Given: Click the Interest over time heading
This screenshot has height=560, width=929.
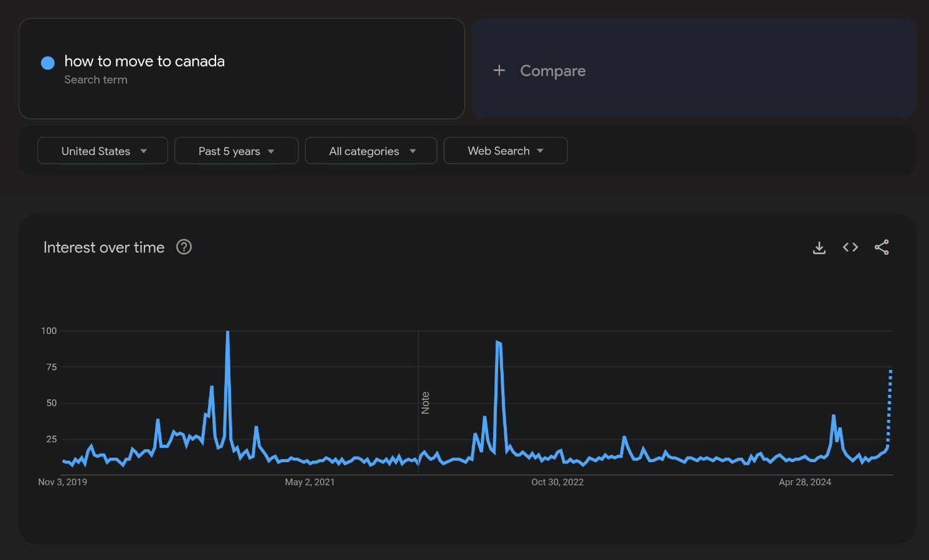Looking at the screenshot, I should pos(104,247).
